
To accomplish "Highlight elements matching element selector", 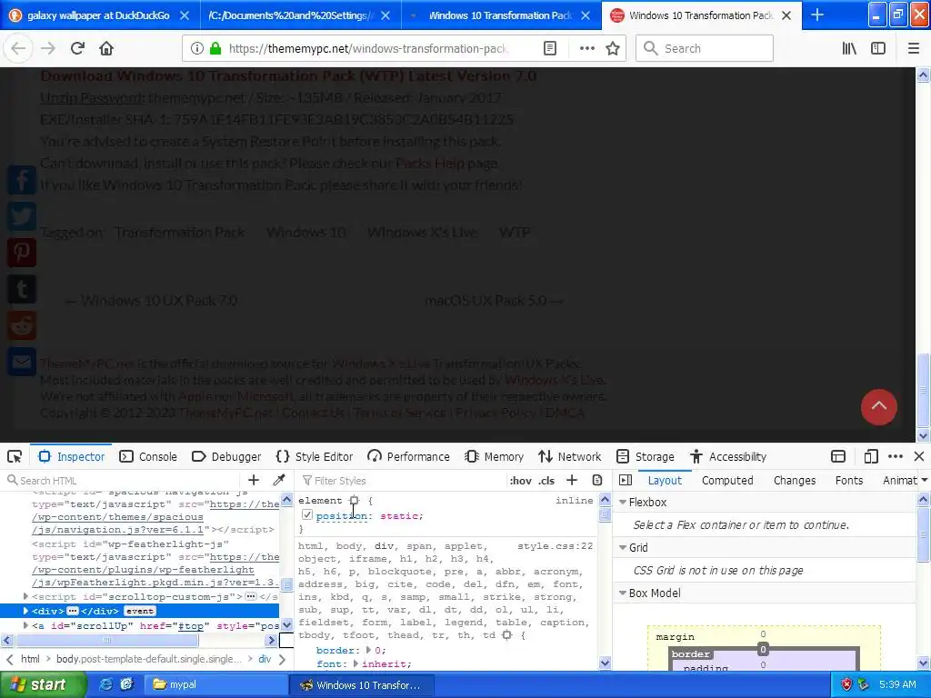I will [x=354, y=501].
